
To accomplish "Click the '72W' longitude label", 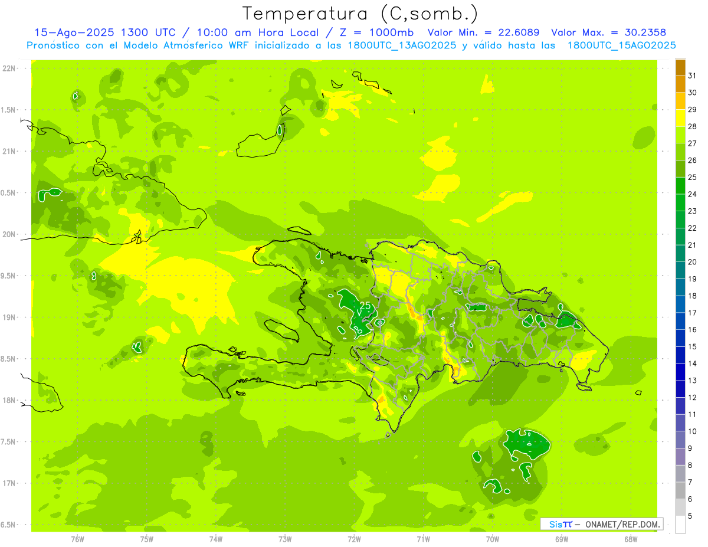I will click(354, 539).
